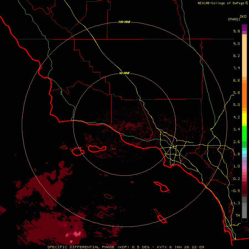Pick the light peach segment of color bar
The image size is (249, 249).
244,57
